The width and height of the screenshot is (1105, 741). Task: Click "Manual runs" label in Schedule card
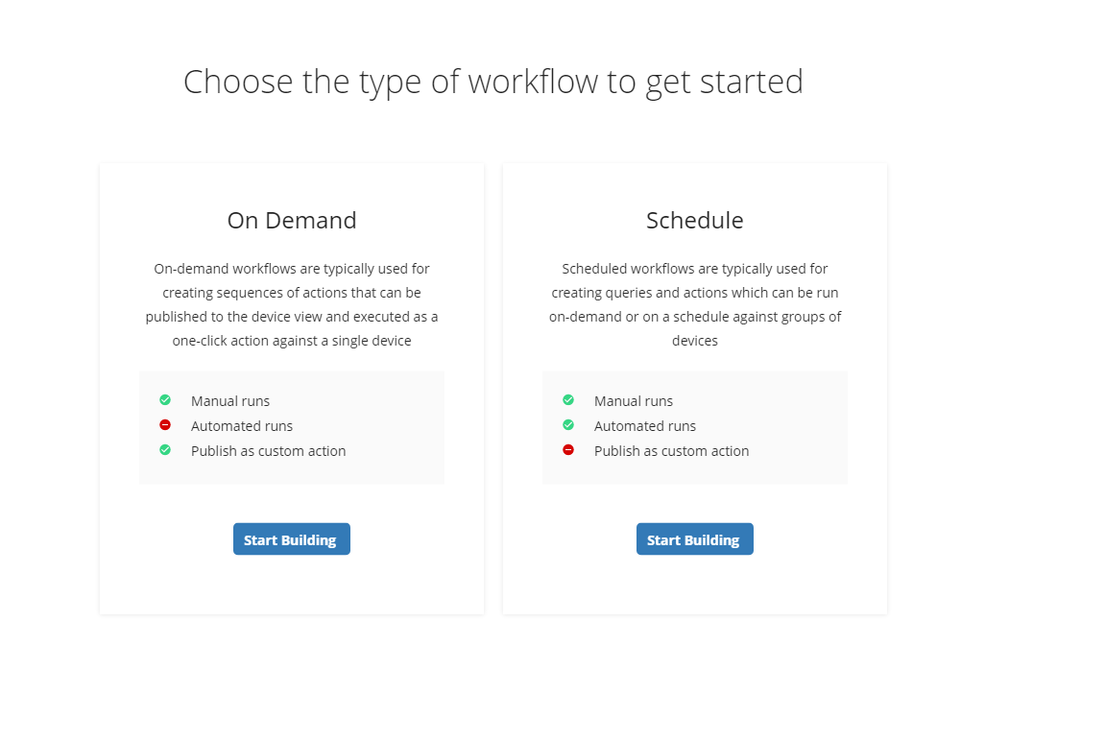(634, 401)
